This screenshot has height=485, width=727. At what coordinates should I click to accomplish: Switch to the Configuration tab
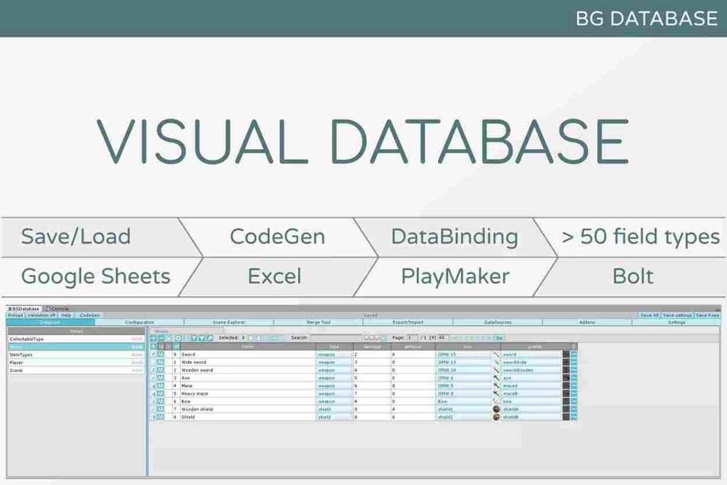coord(139,322)
